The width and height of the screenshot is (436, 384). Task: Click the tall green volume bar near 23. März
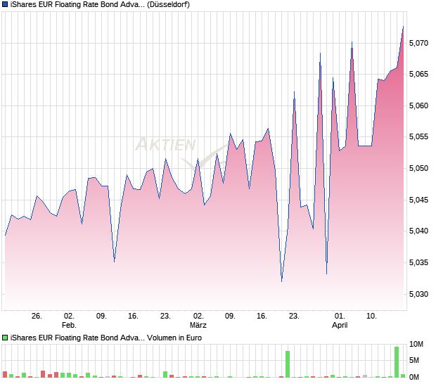[288, 364]
